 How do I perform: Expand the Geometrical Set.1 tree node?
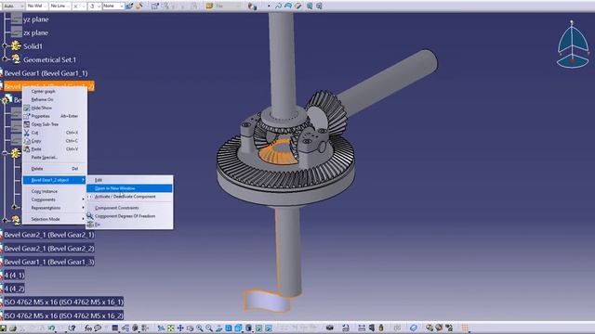pos(5,59)
